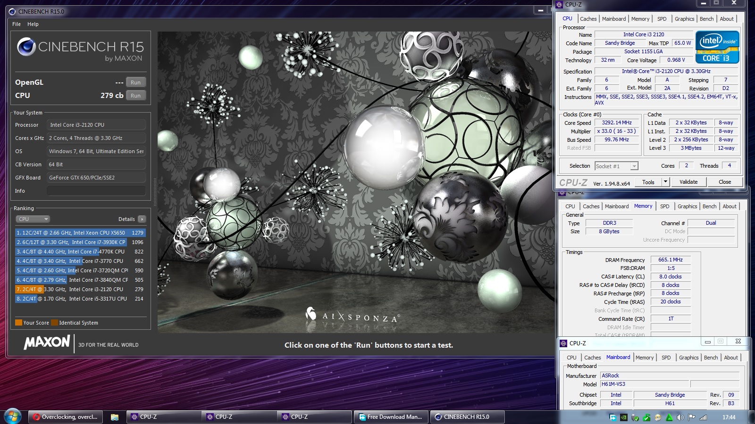The image size is (755, 424).
Task: Click the Cinebench title bar logo icon
Action: pos(12,11)
